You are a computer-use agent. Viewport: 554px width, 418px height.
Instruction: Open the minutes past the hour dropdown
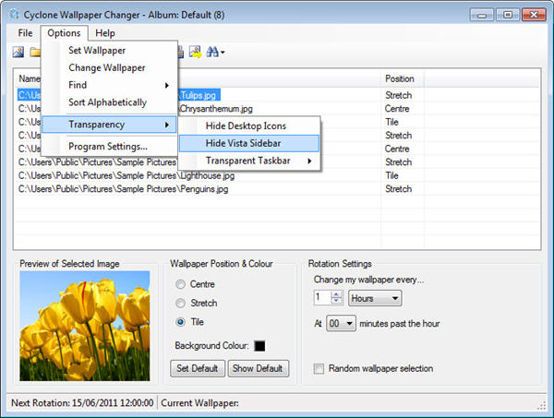(341, 323)
